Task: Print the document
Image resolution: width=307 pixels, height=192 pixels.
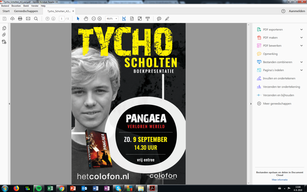Action: point(20,19)
